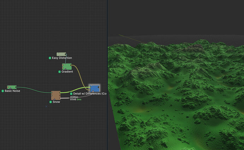
Task: Click the Detail w/ Differences label
Action: [90, 94]
